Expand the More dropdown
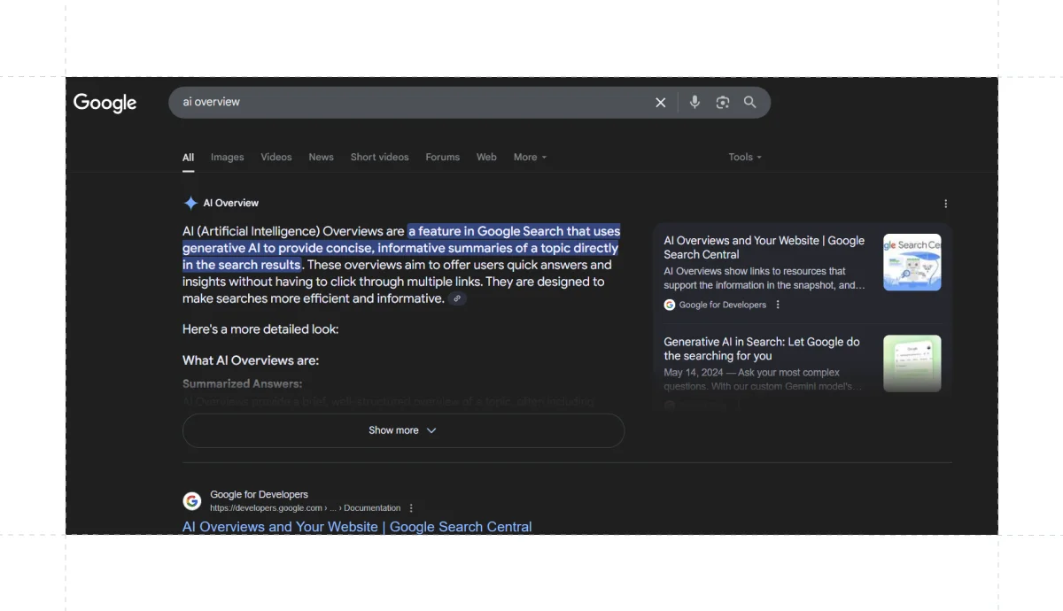1063x611 pixels. click(x=530, y=158)
